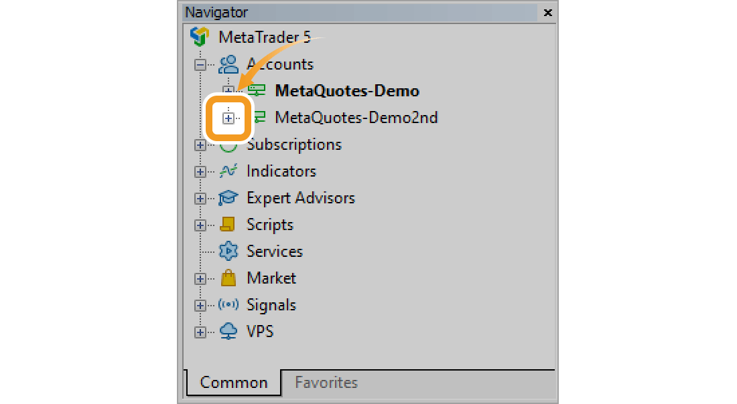Select the Common tab
Screen dimensions: 737x404
point(233,383)
